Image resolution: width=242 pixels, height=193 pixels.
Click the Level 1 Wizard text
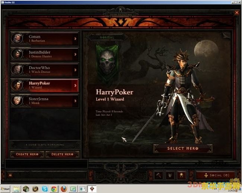point(110,99)
